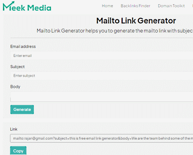Copy the generated mailto link
This screenshot has width=193, height=155.
point(18,151)
